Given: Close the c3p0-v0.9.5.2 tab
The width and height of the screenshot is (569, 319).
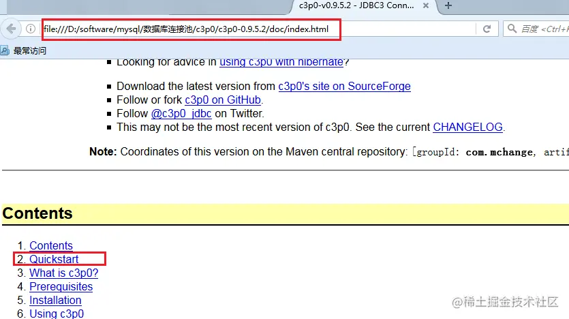Looking at the screenshot, I should pos(426,5).
